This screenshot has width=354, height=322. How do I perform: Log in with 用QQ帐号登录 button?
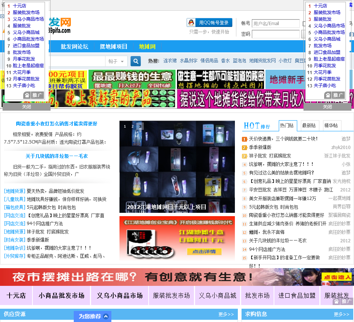click(209, 22)
